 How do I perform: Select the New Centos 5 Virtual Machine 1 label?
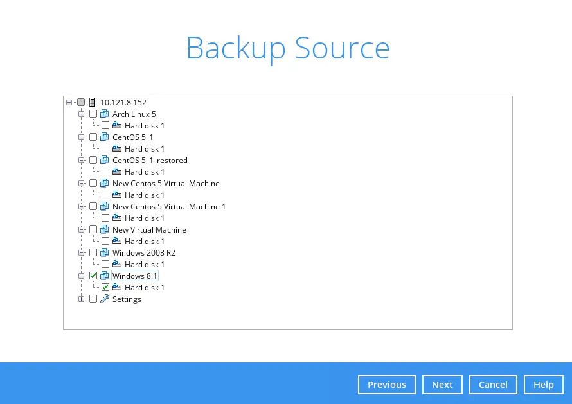coord(168,207)
